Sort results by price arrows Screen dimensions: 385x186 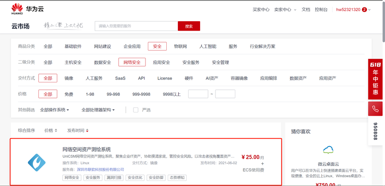pos(51,131)
